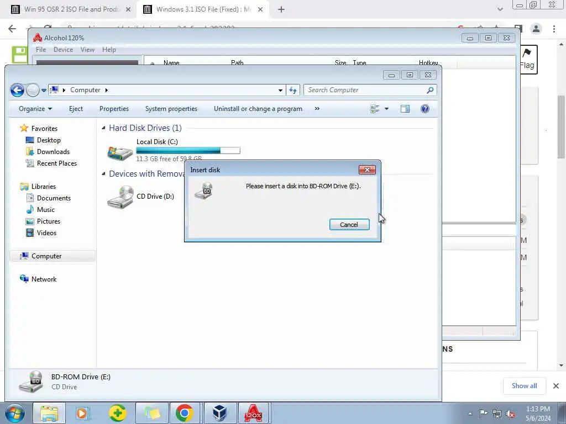The image size is (566, 424).
Task: Open the Device menu in Alcohol 120%
Action: point(63,49)
